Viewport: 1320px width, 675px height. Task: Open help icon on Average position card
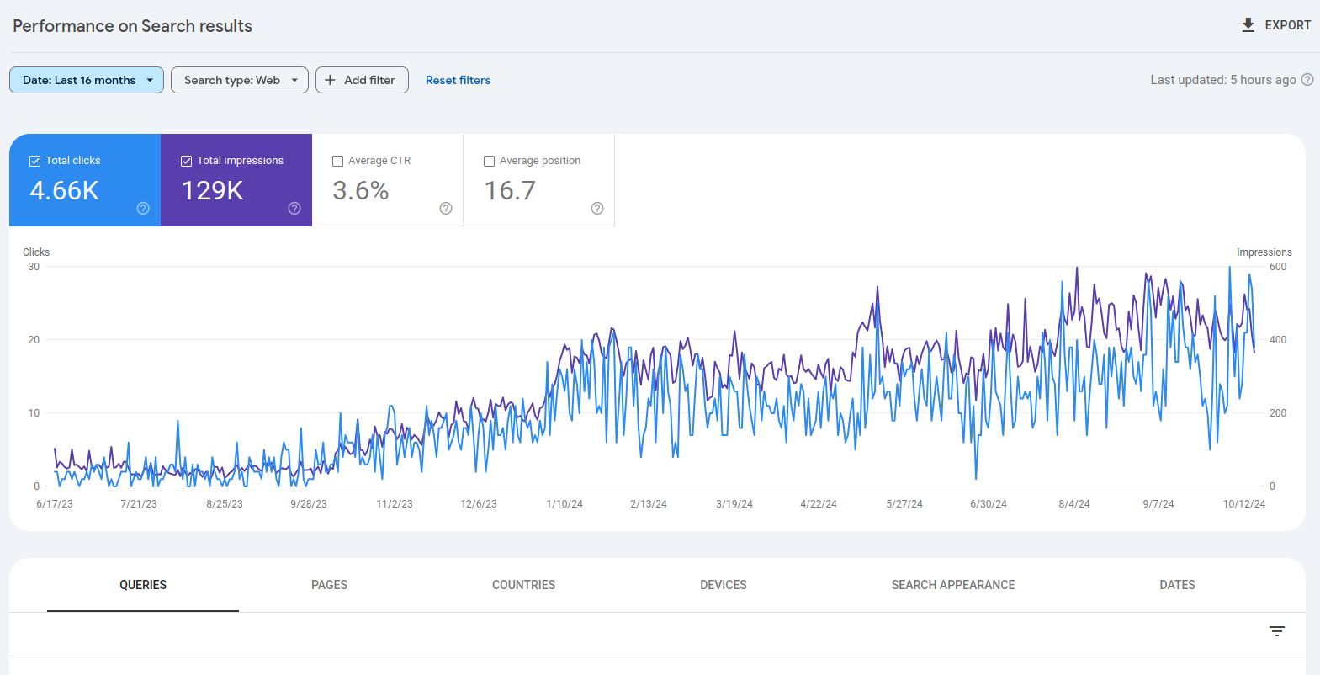597,209
